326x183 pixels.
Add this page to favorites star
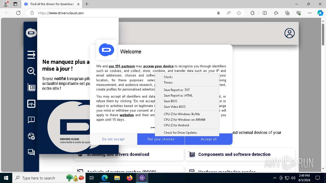pos(239,13)
